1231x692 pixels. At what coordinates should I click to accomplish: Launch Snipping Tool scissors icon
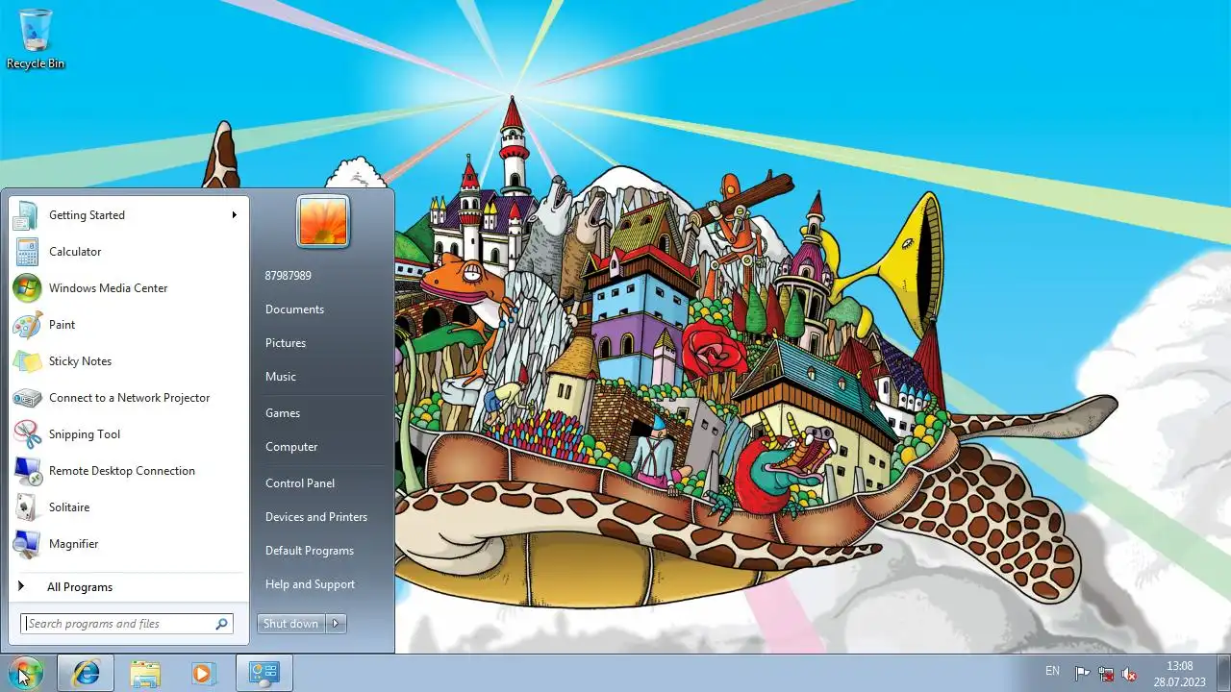27,434
